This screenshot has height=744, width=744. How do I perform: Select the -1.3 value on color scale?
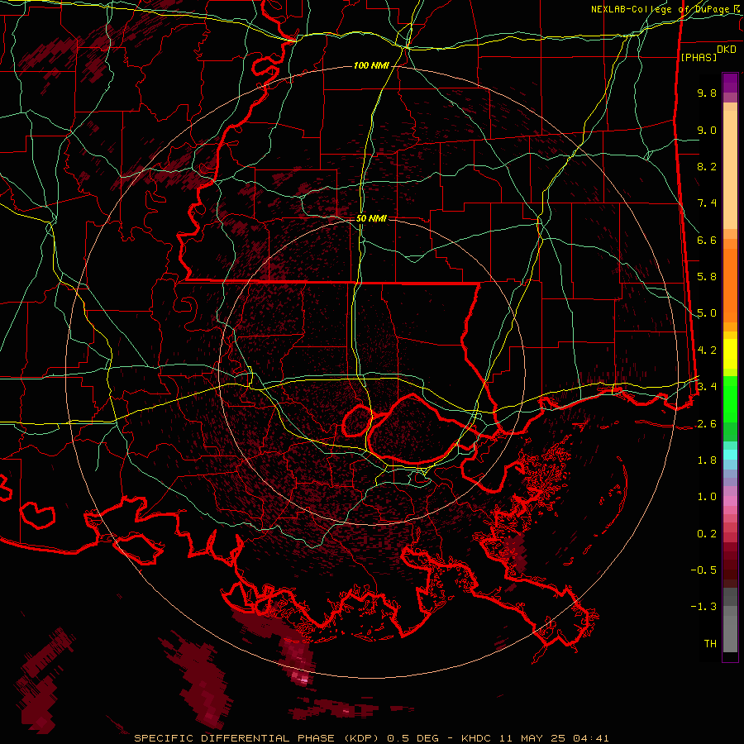pos(703,607)
